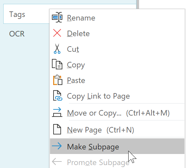Click the blank New Page icon
This screenshot has width=189, height=168.
pos(57,129)
